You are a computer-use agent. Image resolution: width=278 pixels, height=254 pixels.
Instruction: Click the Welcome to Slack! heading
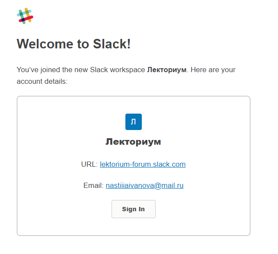coord(73,44)
